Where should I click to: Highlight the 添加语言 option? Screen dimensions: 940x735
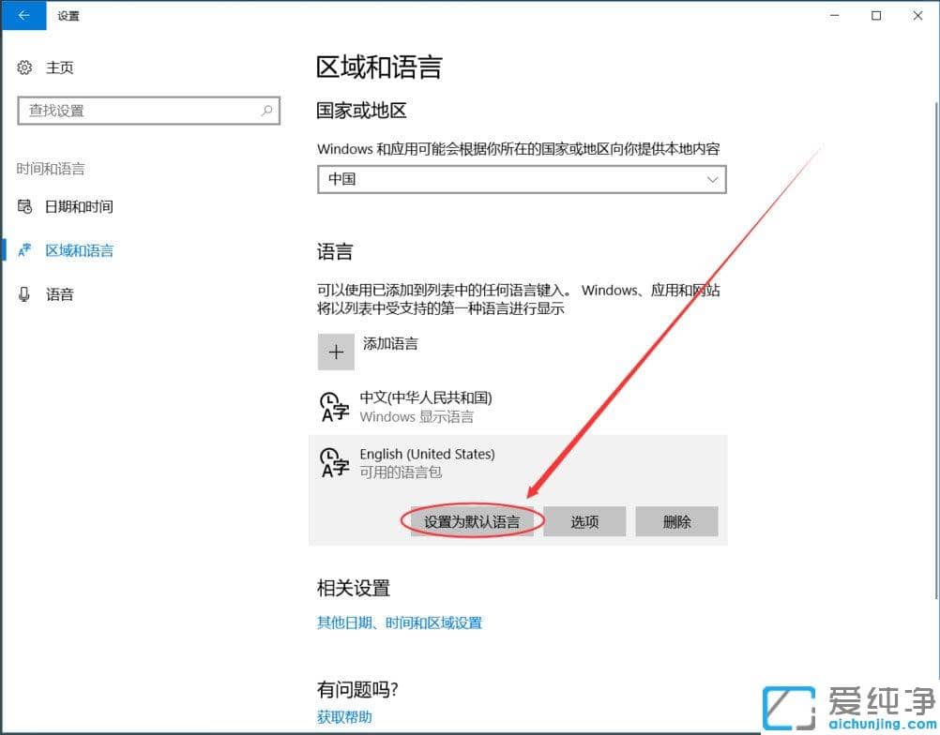point(390,343)
